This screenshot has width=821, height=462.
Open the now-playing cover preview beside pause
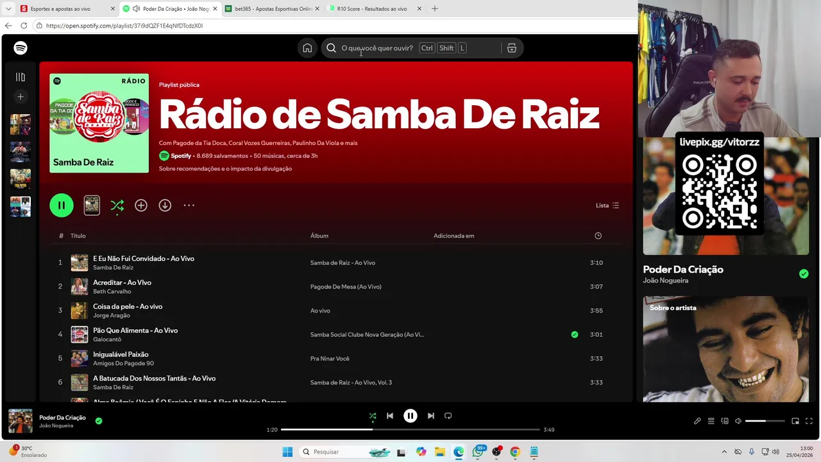point(92,205)
